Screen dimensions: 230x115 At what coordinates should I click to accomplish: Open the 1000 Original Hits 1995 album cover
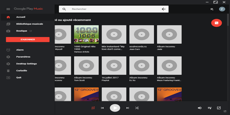[x=87, y=34]
